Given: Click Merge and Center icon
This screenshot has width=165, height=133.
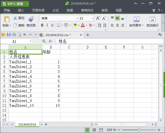Looking at the screenshot, I should point(137,19).
